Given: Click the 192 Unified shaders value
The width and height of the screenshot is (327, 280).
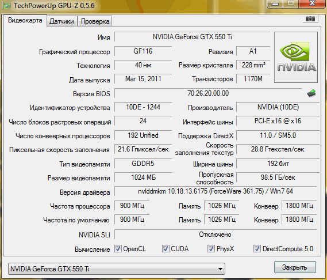Looking at the screenshot, I should (x=143, y=135).
